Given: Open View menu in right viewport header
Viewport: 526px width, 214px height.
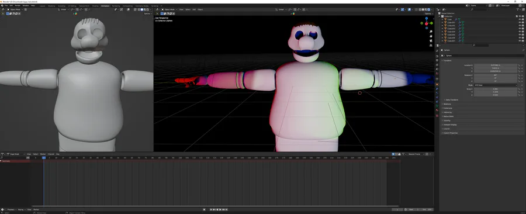Looking at the screenshot, I should point(181,9).
